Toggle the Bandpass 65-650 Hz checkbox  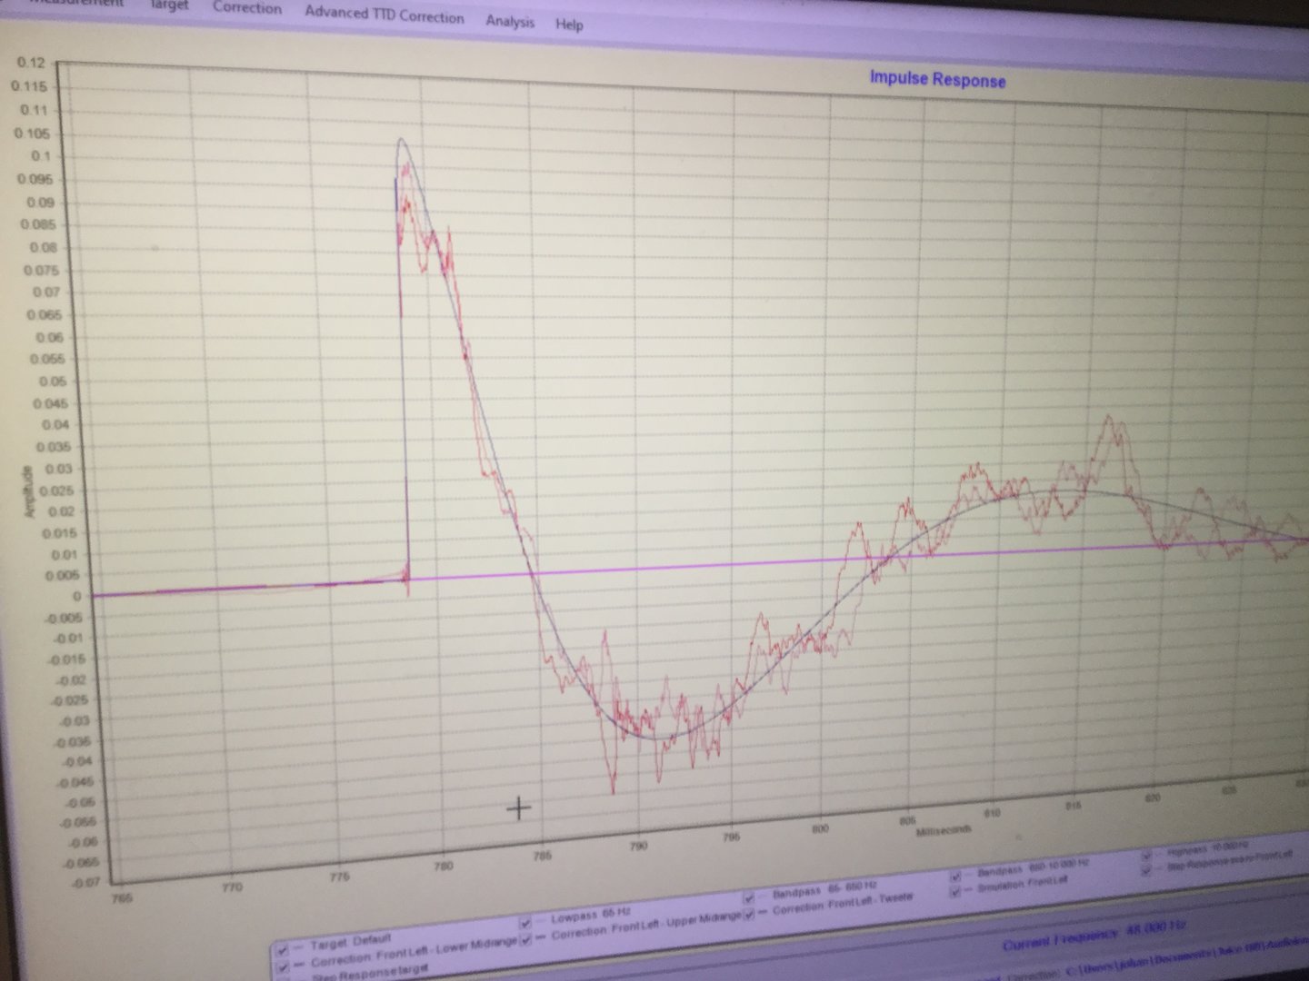point(749,898)
